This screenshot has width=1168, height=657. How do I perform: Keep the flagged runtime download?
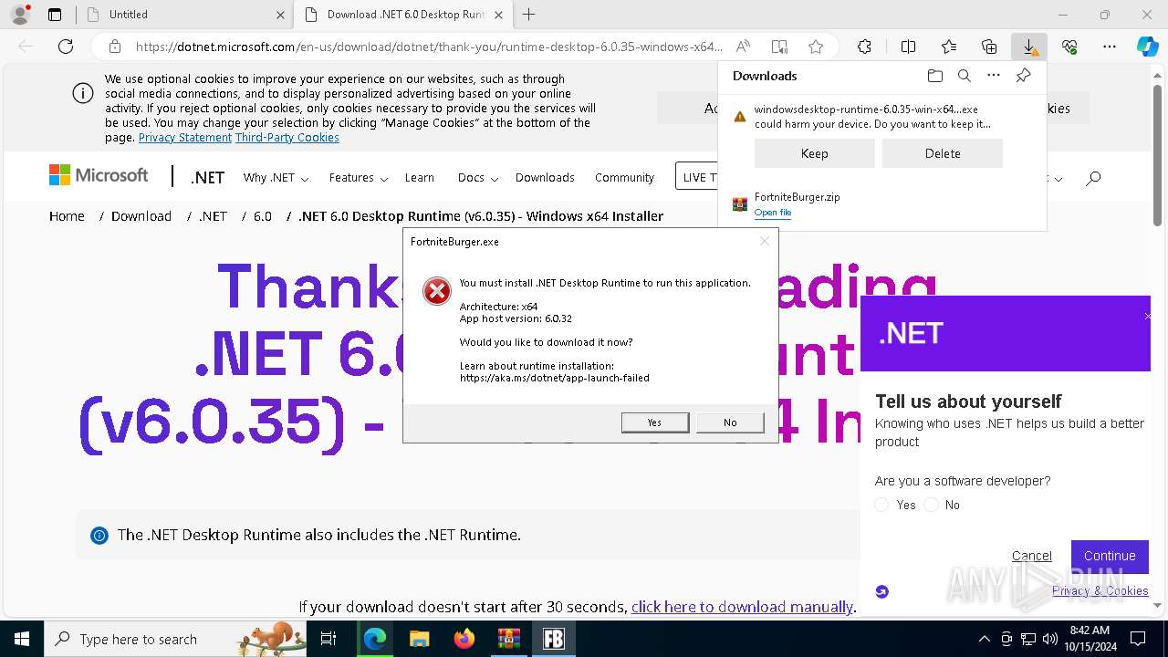pyautogui.click(x=814, y=153)
